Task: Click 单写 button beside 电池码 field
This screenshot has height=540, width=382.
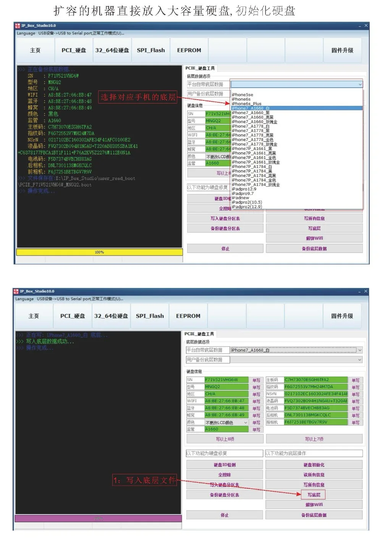Action: click(356, 409)
